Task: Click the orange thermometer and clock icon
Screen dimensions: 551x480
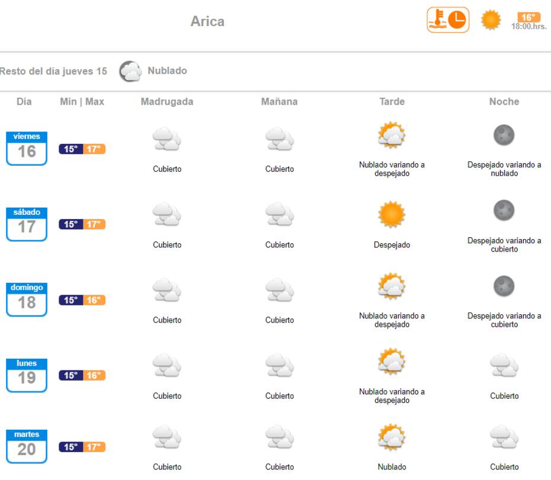Action: (x=448, y=20)
